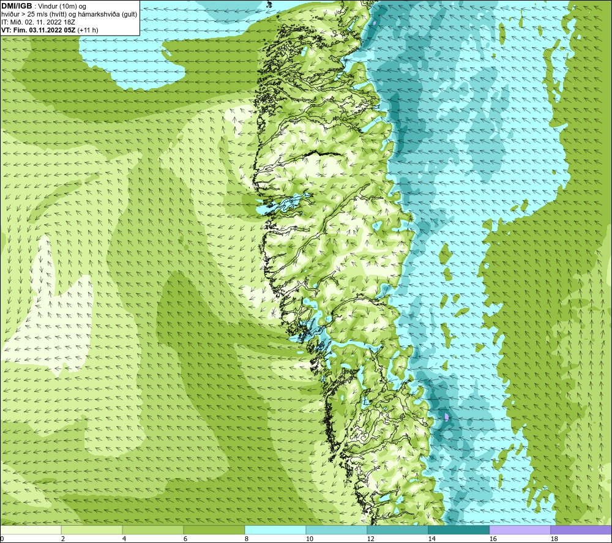Click the 10–12 m/s cyan legend swatch
Viewport: 612px width, 543px height.
coord(337,530)
